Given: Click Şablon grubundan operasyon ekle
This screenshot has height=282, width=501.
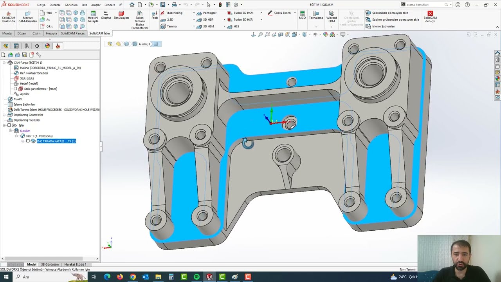Looking at the screenshot, I should pyautogui.click(x=393, y=20).
